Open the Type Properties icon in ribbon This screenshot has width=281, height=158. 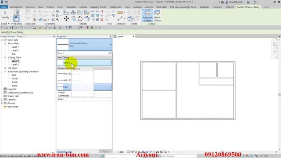click(16, 12)
